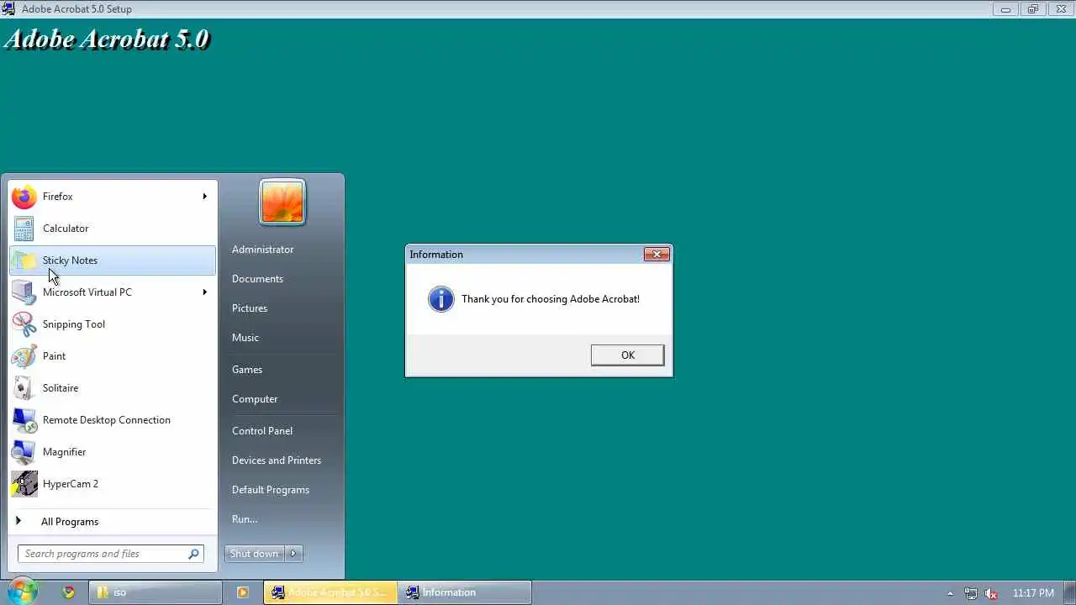Click the Adobe Acrobat 5.0 Setup title icon
This screenshot has height=605, width=1076.
[x=9, y=8]
